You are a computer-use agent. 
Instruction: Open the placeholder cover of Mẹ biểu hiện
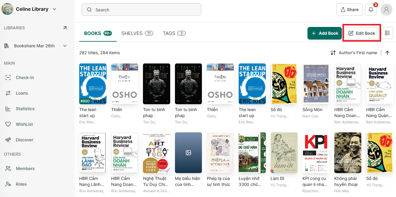click(188, 153)
